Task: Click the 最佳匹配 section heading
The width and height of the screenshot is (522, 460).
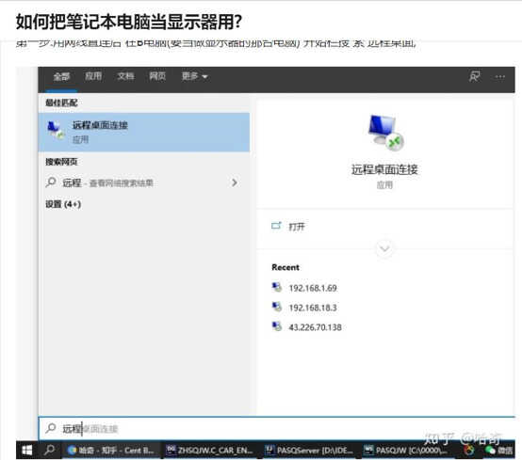Action: tap(61, 103)
